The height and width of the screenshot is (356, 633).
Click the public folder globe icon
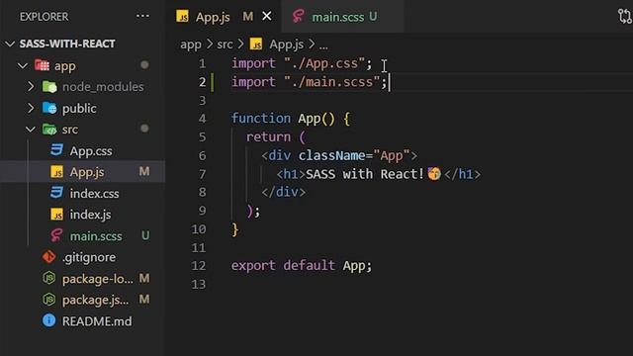click(x=49, y=108)
